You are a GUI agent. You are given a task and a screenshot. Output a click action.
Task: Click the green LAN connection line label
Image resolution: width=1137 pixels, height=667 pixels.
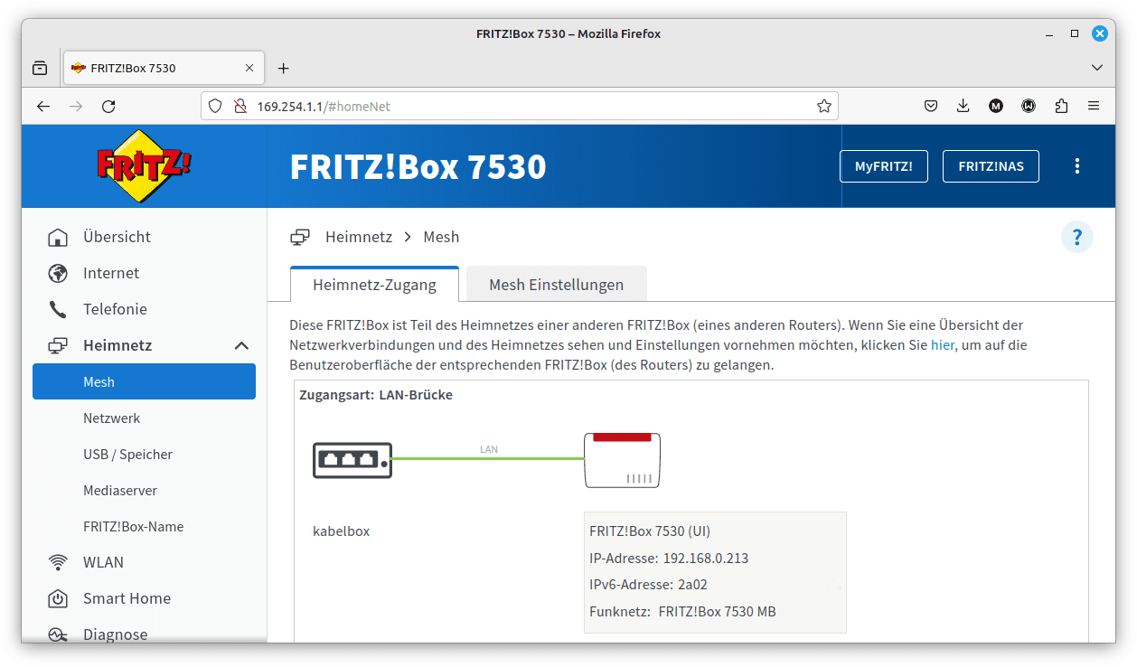click(488, 449)
